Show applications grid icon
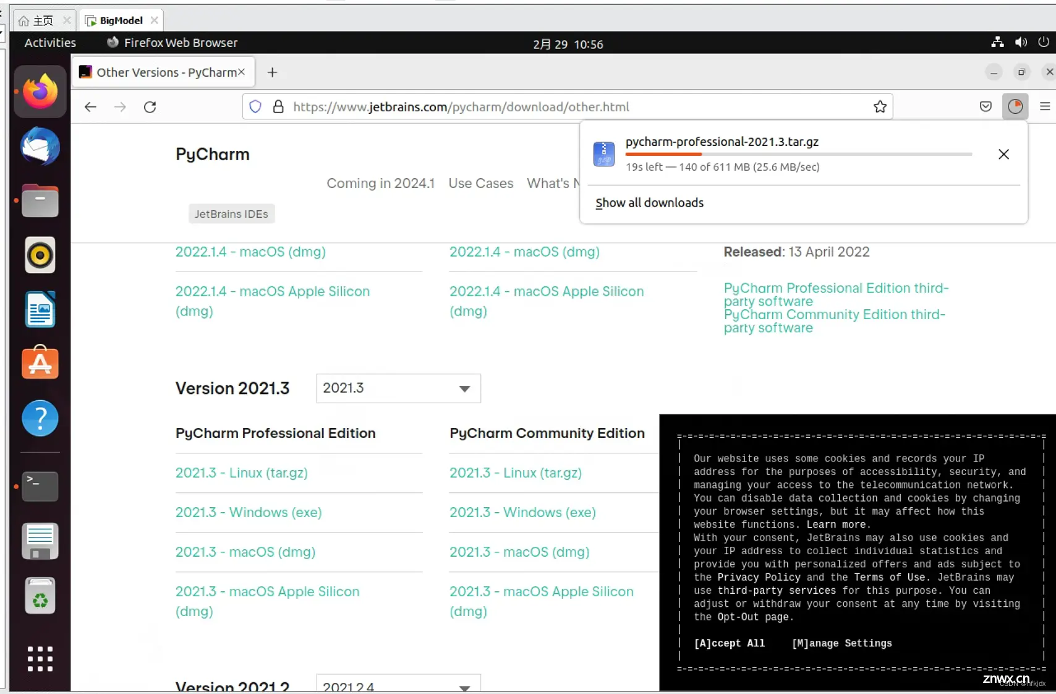Screen dimensions: 1056x694 point(40,659)
